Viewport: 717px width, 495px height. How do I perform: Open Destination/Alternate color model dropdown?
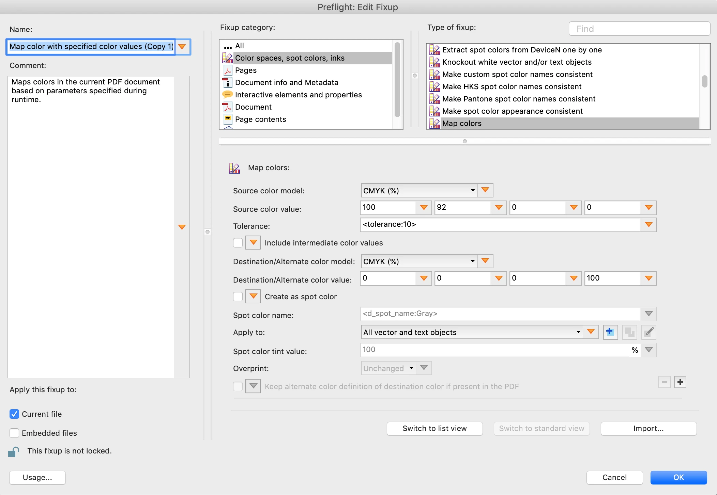point(419,261)
